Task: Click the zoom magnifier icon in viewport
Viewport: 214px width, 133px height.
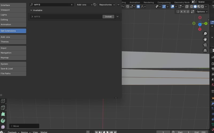Action: coord(205,34)
